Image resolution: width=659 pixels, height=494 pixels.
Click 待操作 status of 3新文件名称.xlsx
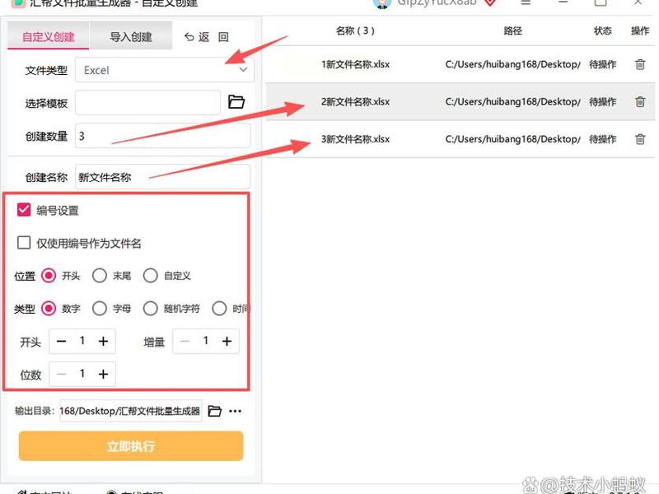tap(603, 139)
